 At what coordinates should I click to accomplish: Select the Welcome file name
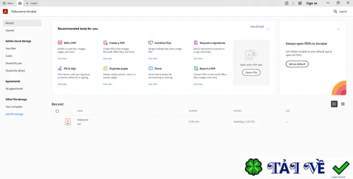coord(83,120)
